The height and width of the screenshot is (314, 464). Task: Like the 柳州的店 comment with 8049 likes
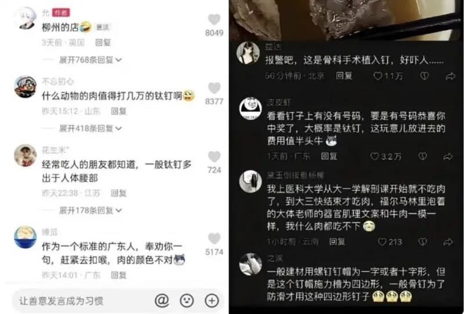[214, 20]
